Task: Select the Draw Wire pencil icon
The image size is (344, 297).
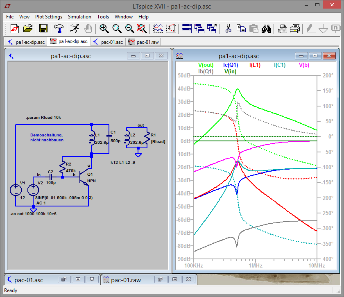Action: pyautogui.click(x=310, y=29)
